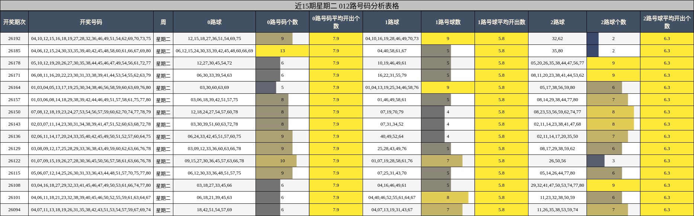Select 2路球 cell 05,20,26,35,38,44,47,56,77
The height and width of the screenshot is (216, 694).
(x=557, y=63)
